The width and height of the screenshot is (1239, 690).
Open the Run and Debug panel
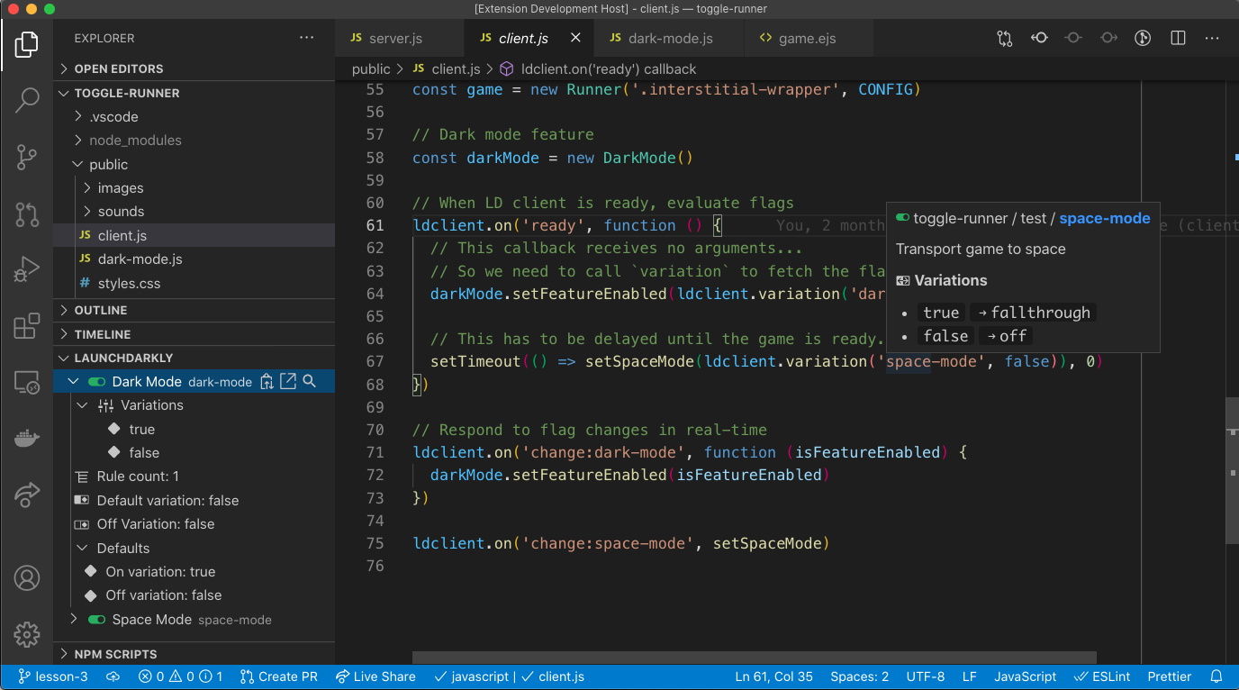click(27, 268)
